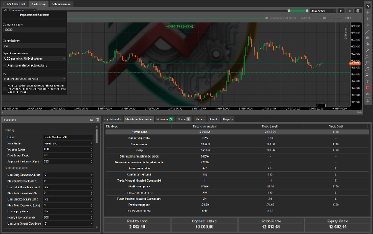Open the Use Daily Drawdown Limit dropdown
This screenshot has height=234, width=373.
[x=68, y=175]
